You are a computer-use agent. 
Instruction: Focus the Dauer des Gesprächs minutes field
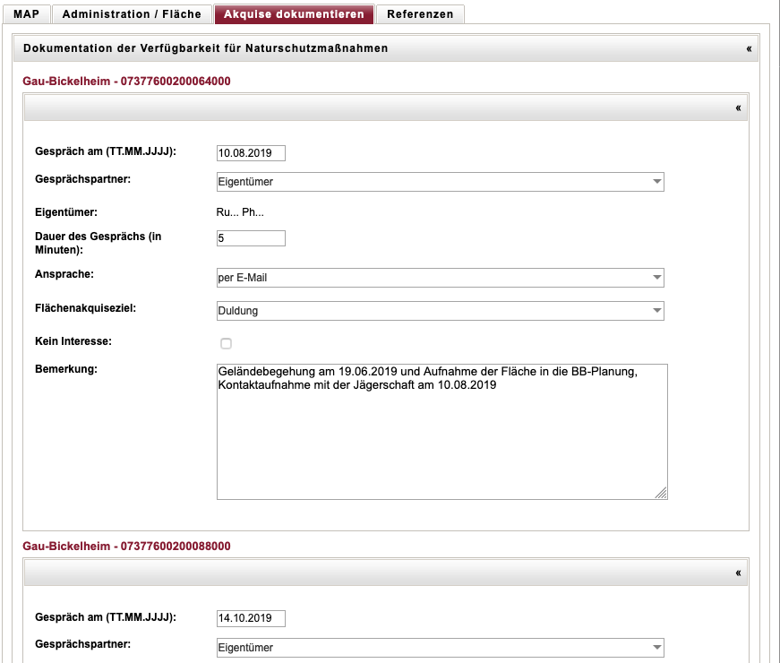251,238
